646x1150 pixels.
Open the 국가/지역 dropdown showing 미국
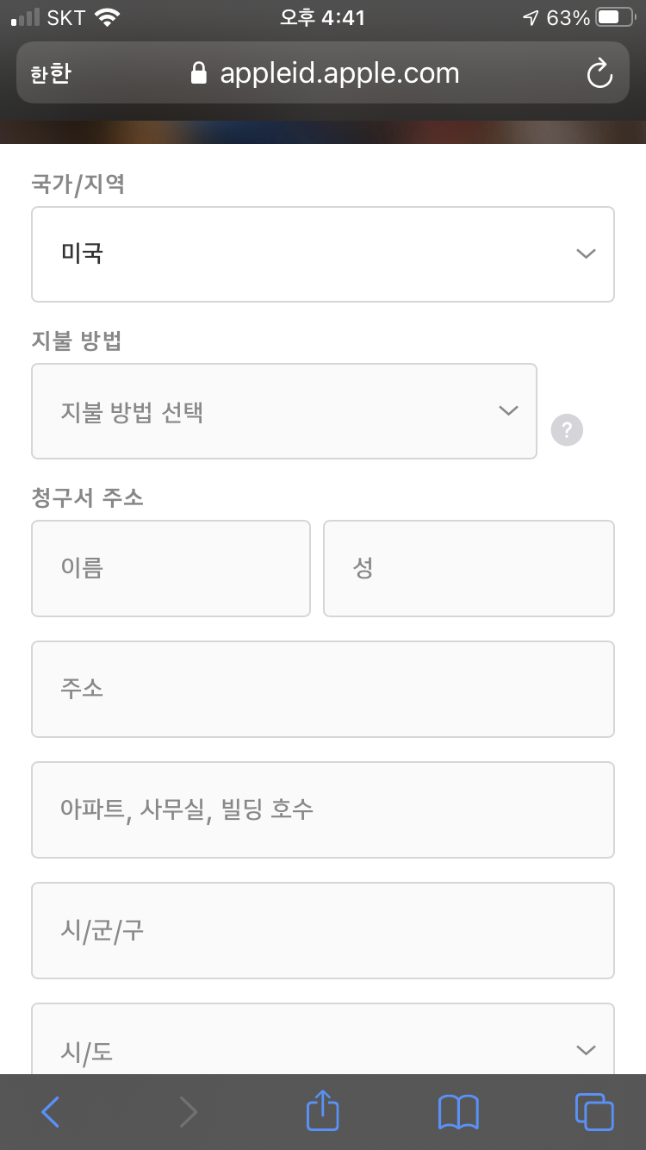(x=323, y=254)
